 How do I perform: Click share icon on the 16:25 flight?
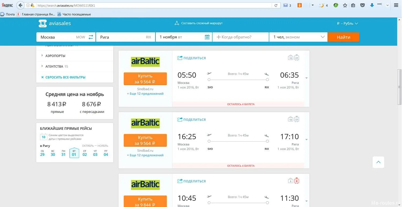[180, 119]
